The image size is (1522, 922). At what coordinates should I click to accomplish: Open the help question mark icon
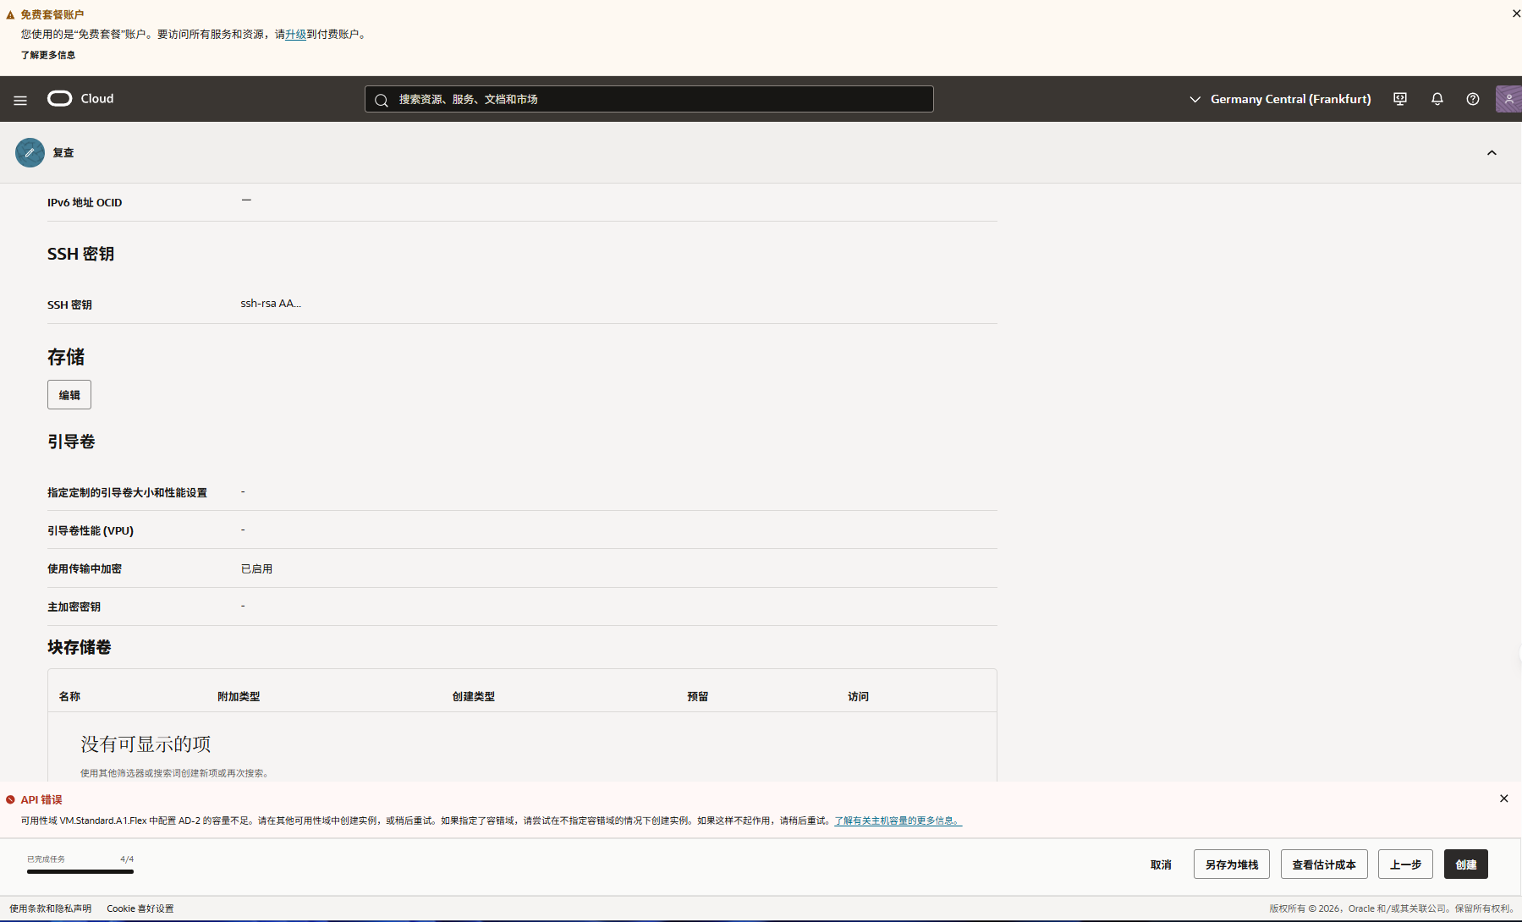(1473, 99)
